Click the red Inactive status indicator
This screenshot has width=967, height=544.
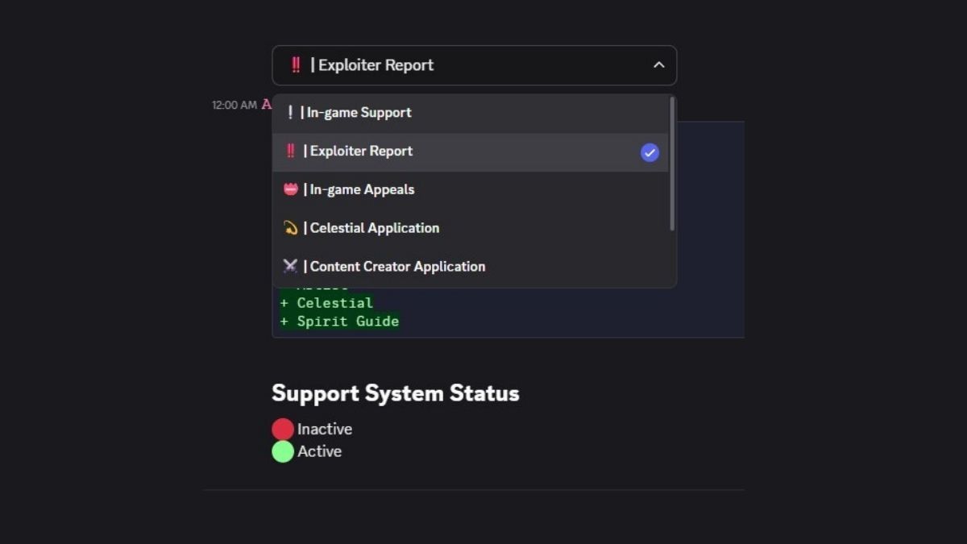click(281, 429)
